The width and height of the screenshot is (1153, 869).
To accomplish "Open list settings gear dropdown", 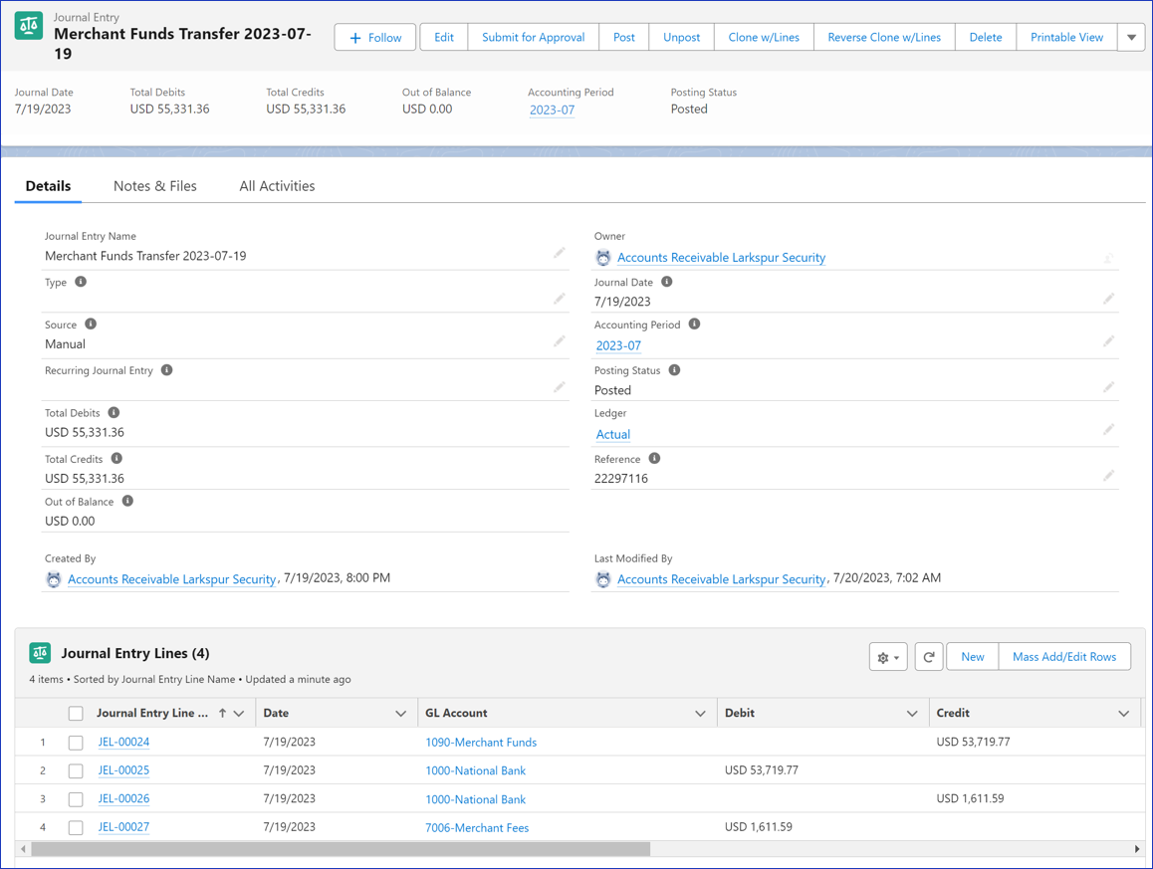I will [x=888, y=657].
